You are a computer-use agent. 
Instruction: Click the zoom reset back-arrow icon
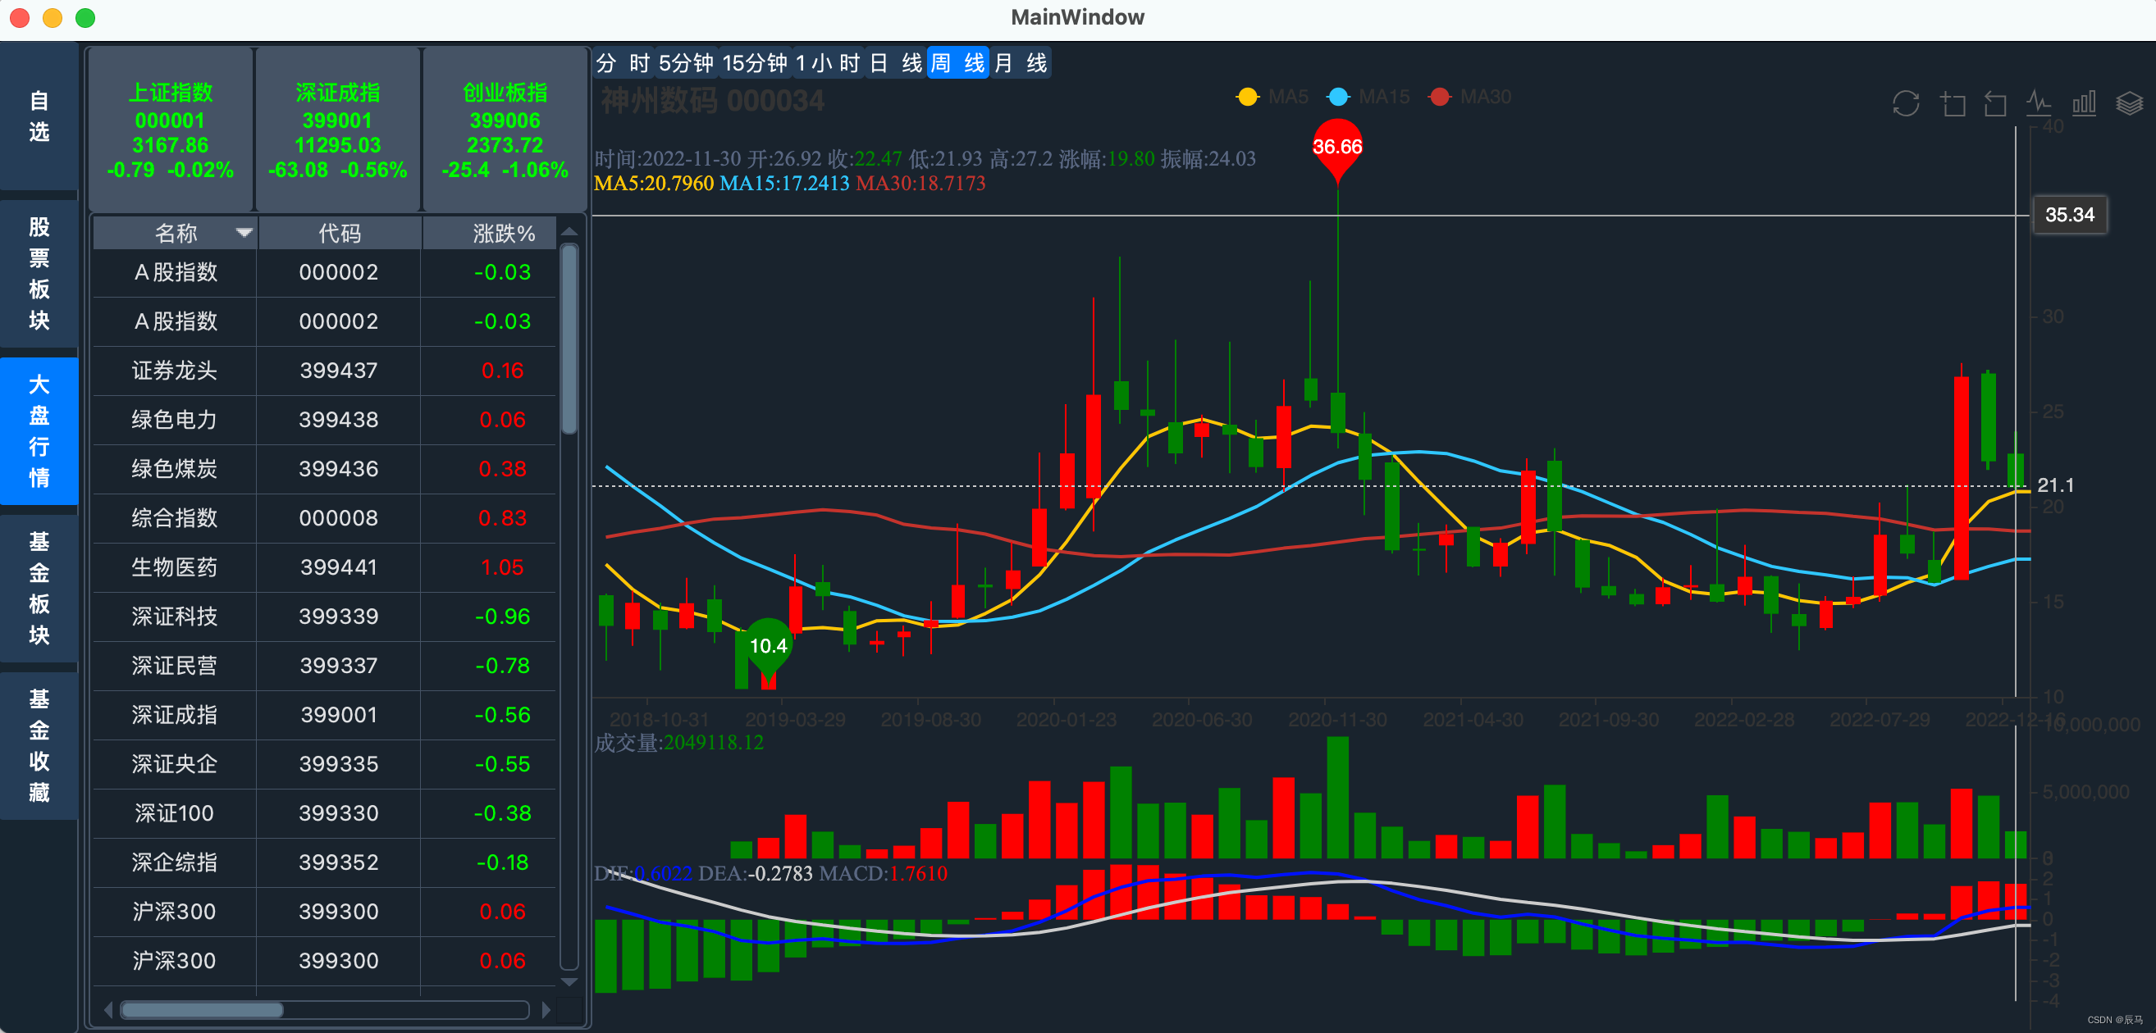(1995, 104)
